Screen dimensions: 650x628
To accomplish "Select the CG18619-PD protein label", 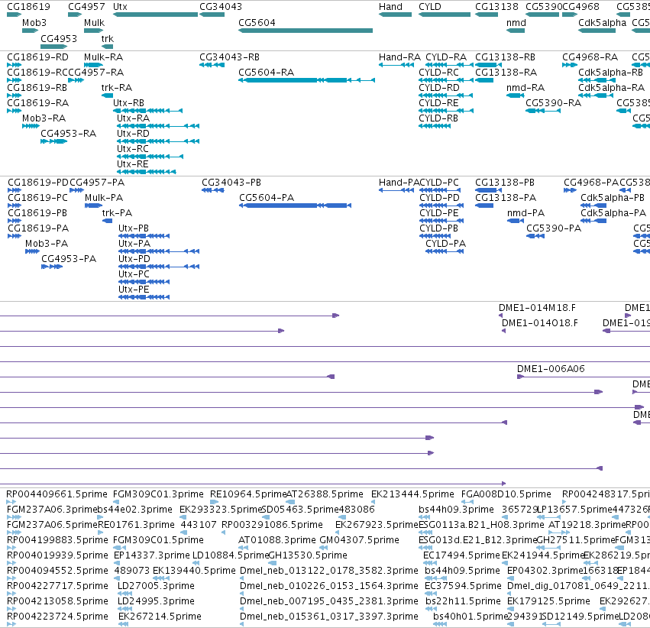I will [x=38, y=183].
